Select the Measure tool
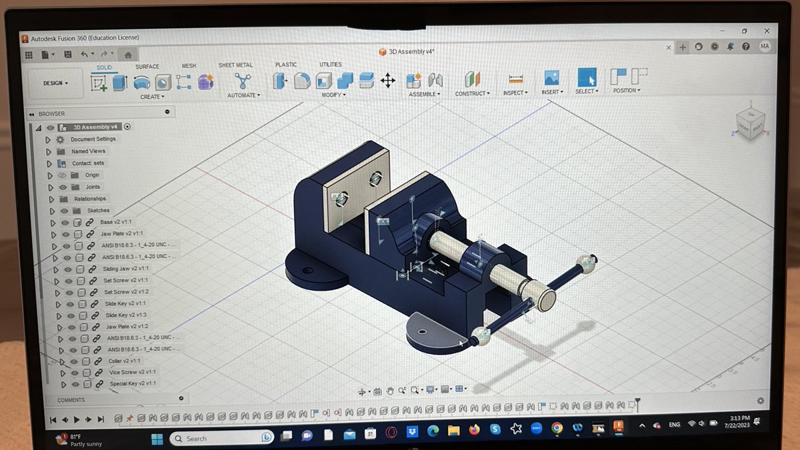800x450 pixels. tap(515, 79)
